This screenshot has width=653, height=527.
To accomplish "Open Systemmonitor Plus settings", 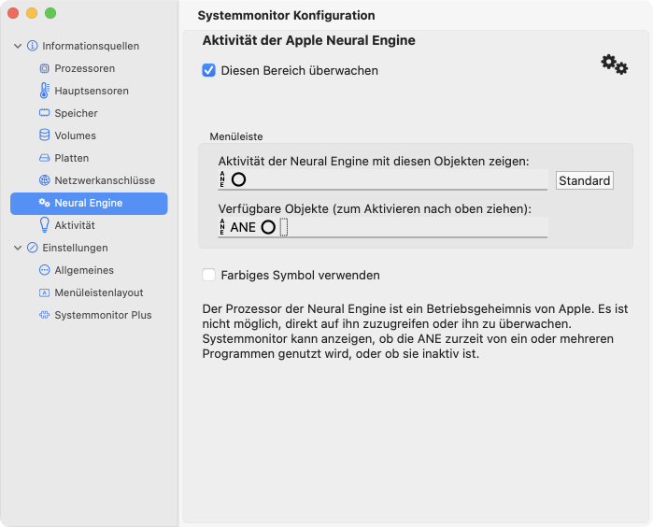I will click(89, 315).
